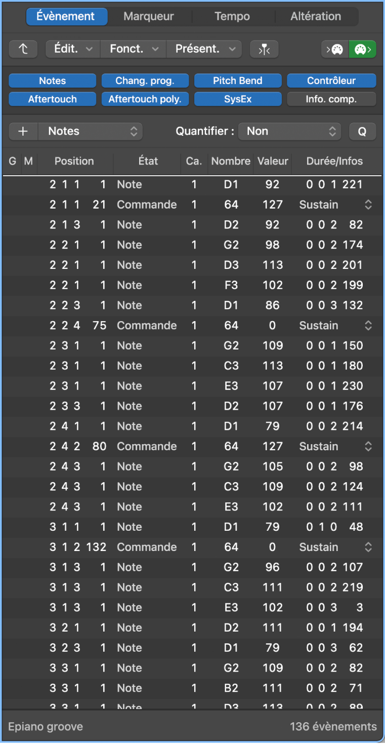Toggle the green MIDI Out button
The height and width of the screenshot is (745, 385).
[362, 49]
